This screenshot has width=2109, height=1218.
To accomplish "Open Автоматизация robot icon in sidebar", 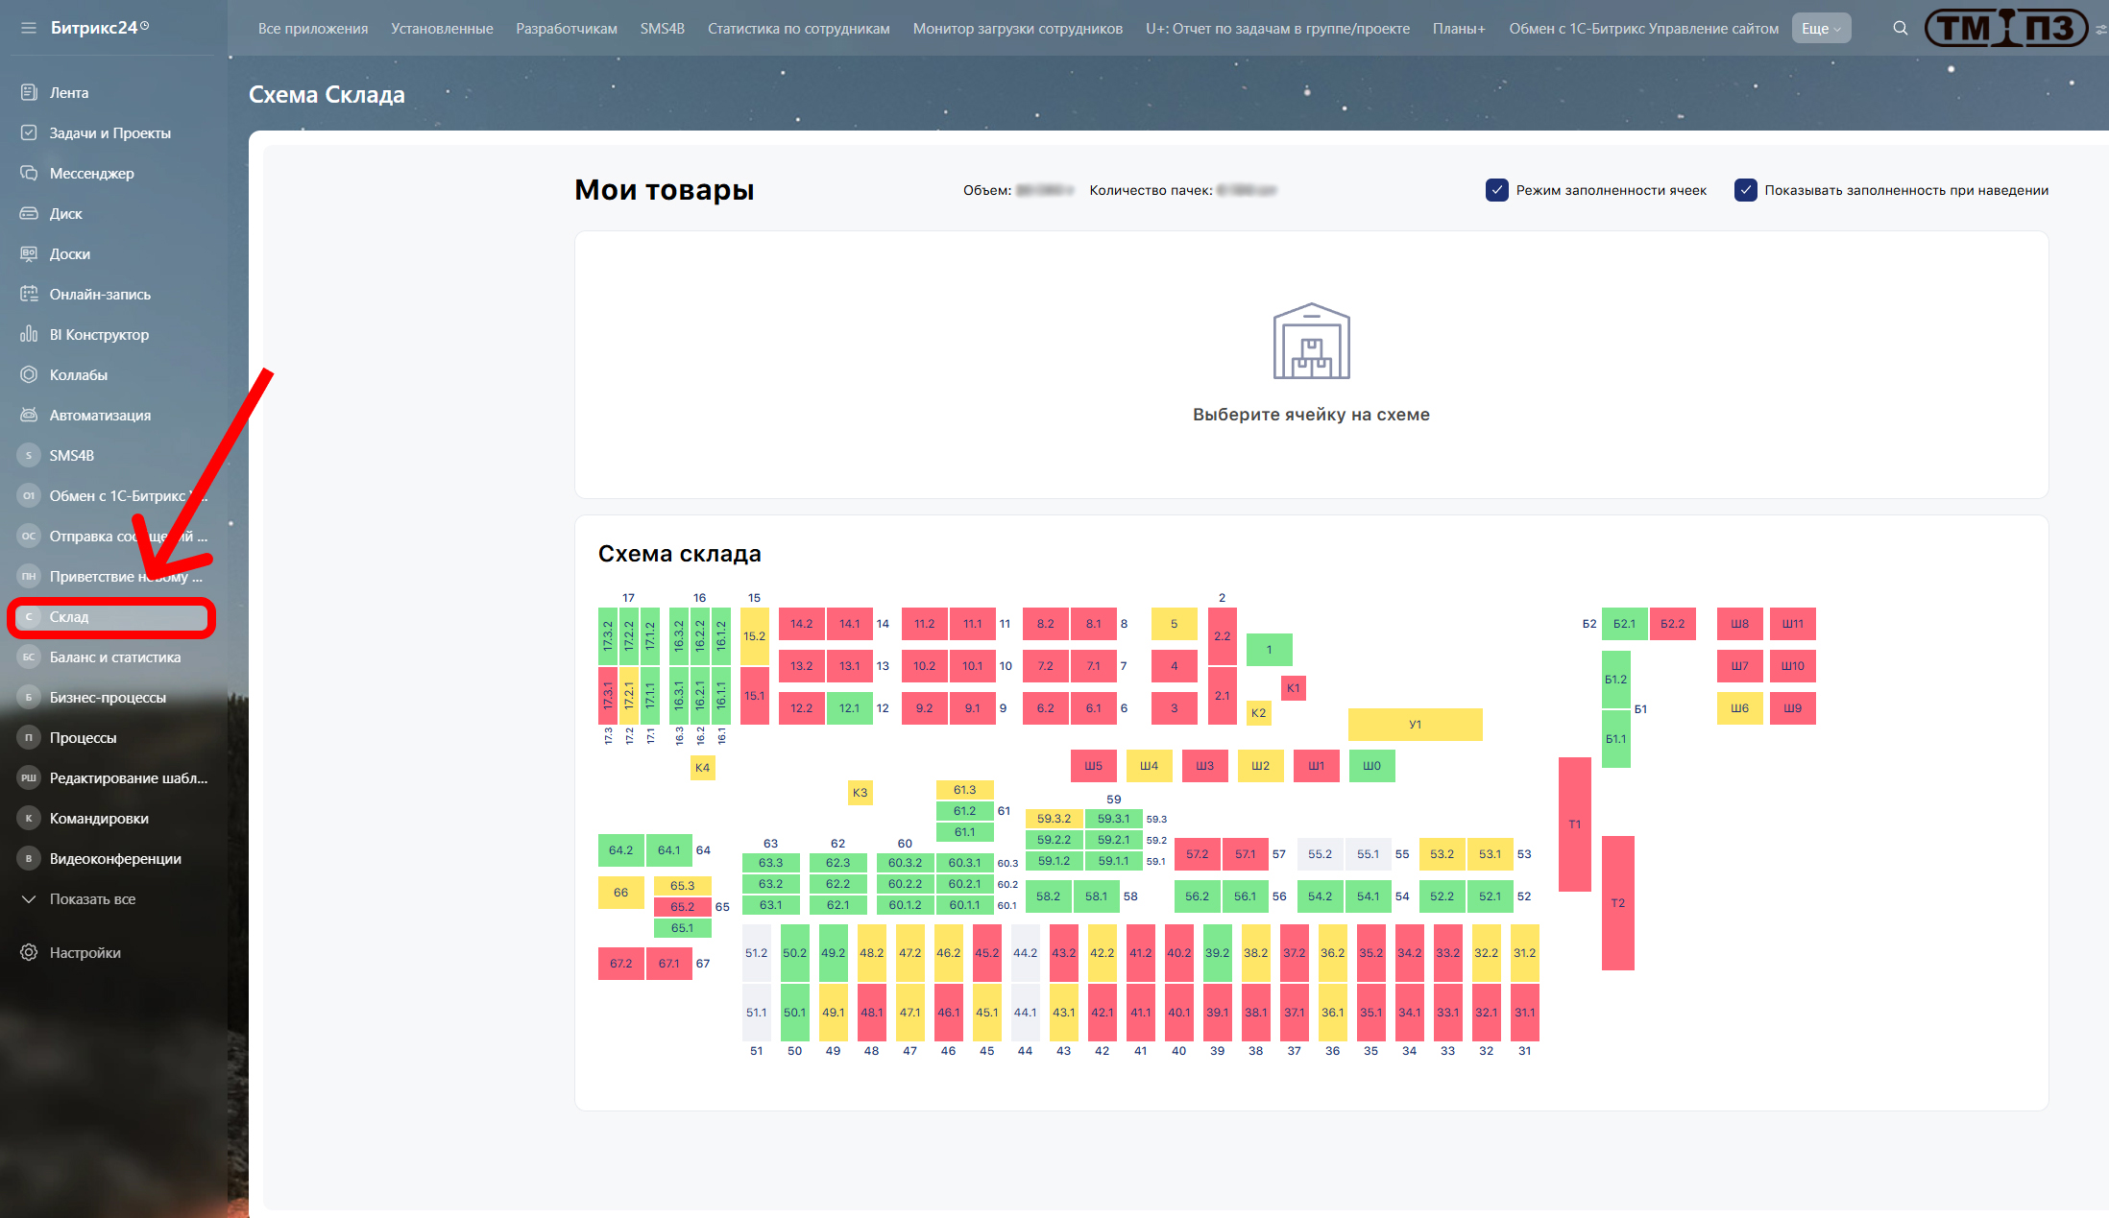I will [29, 415].
